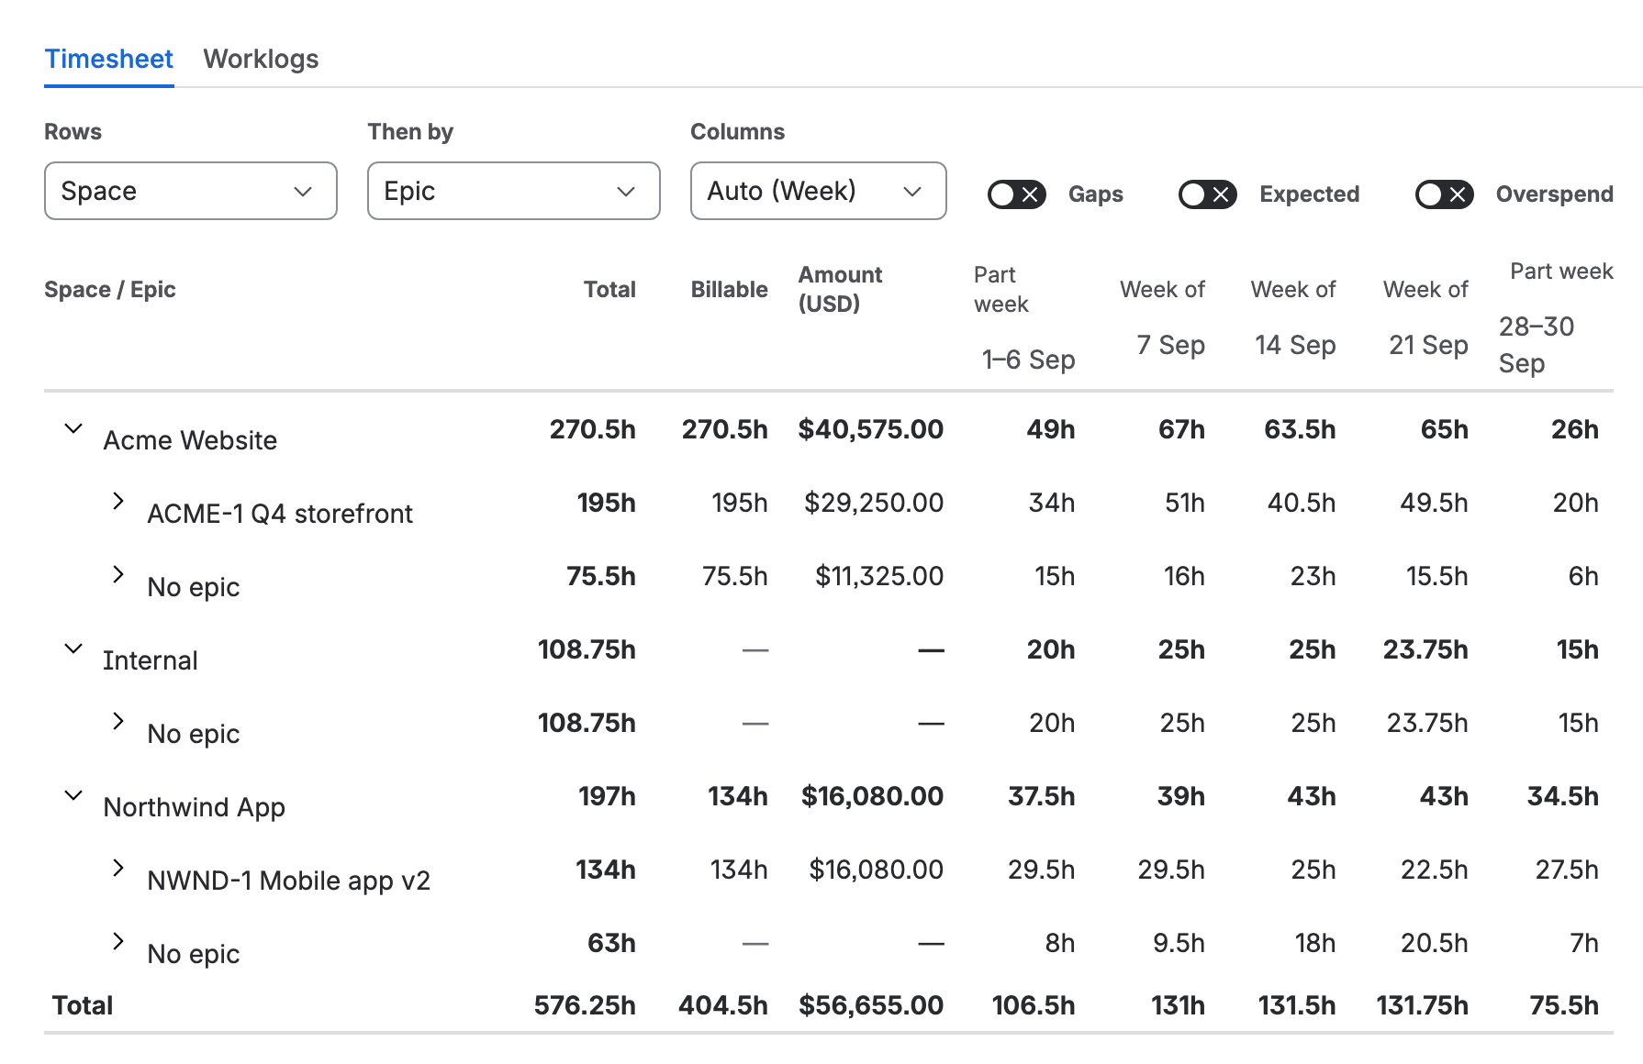
Task: Click the 131.75h total for 21 Sep
Action: (1422, 1005)
